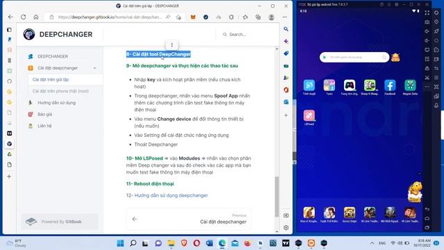This screenshot has height=250, width=444.
Task: Expand emulator toolbar three-dot more
Action: click(x=427, y=87)
